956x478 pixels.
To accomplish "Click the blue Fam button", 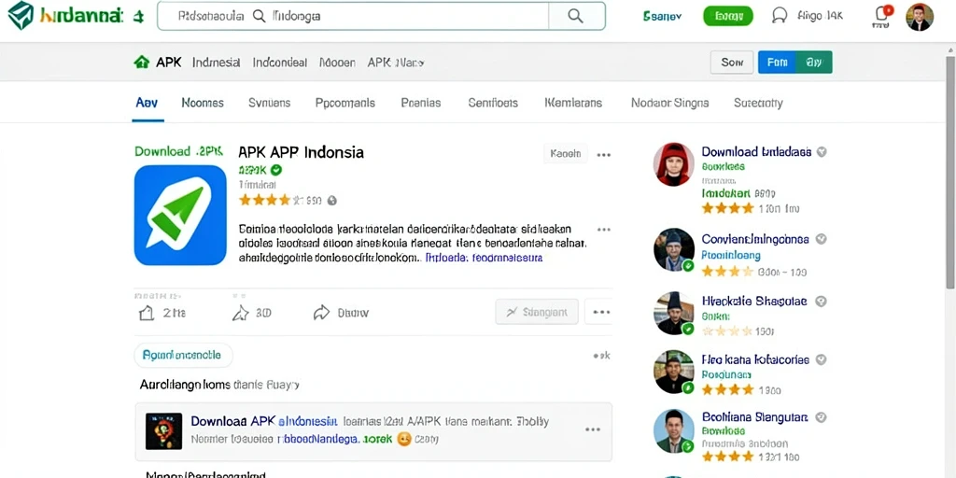I will coord(778,63).
